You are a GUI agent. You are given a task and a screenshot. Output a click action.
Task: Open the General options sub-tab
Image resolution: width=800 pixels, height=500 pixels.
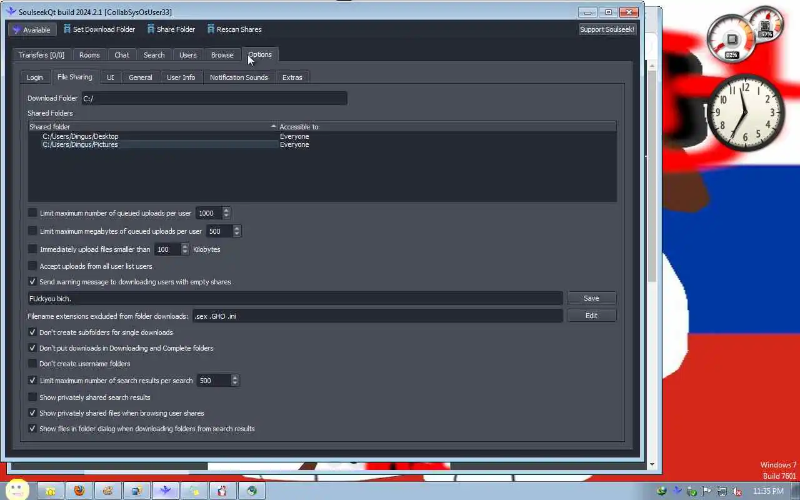141,77
